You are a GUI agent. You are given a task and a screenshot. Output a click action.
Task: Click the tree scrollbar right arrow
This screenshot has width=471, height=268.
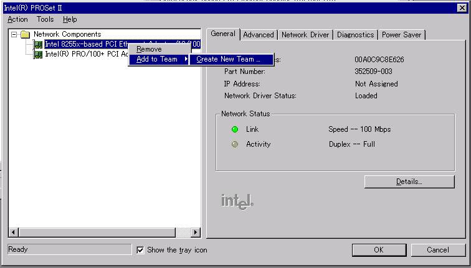coord(195,233)
